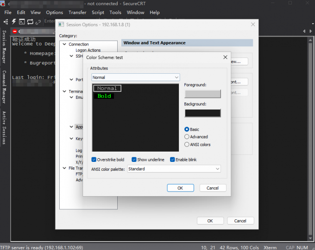Open the Edit menu

coord(21,12)
